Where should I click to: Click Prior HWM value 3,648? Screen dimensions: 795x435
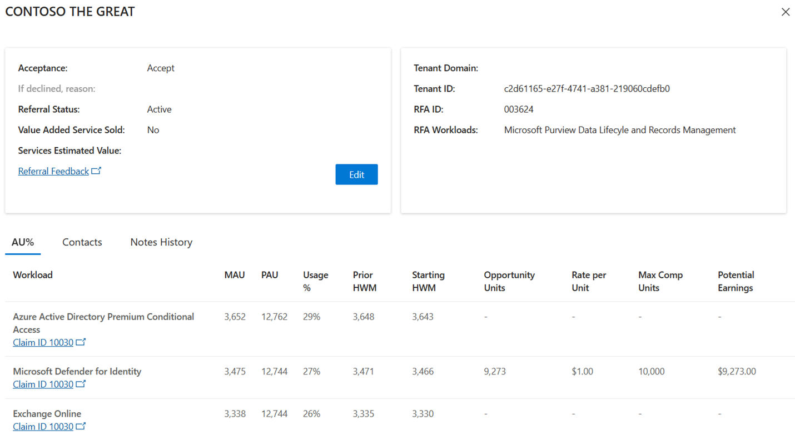pos(364,317)
